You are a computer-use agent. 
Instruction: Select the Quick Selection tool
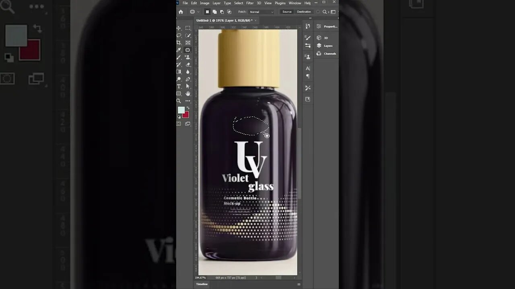coord(188,35)
